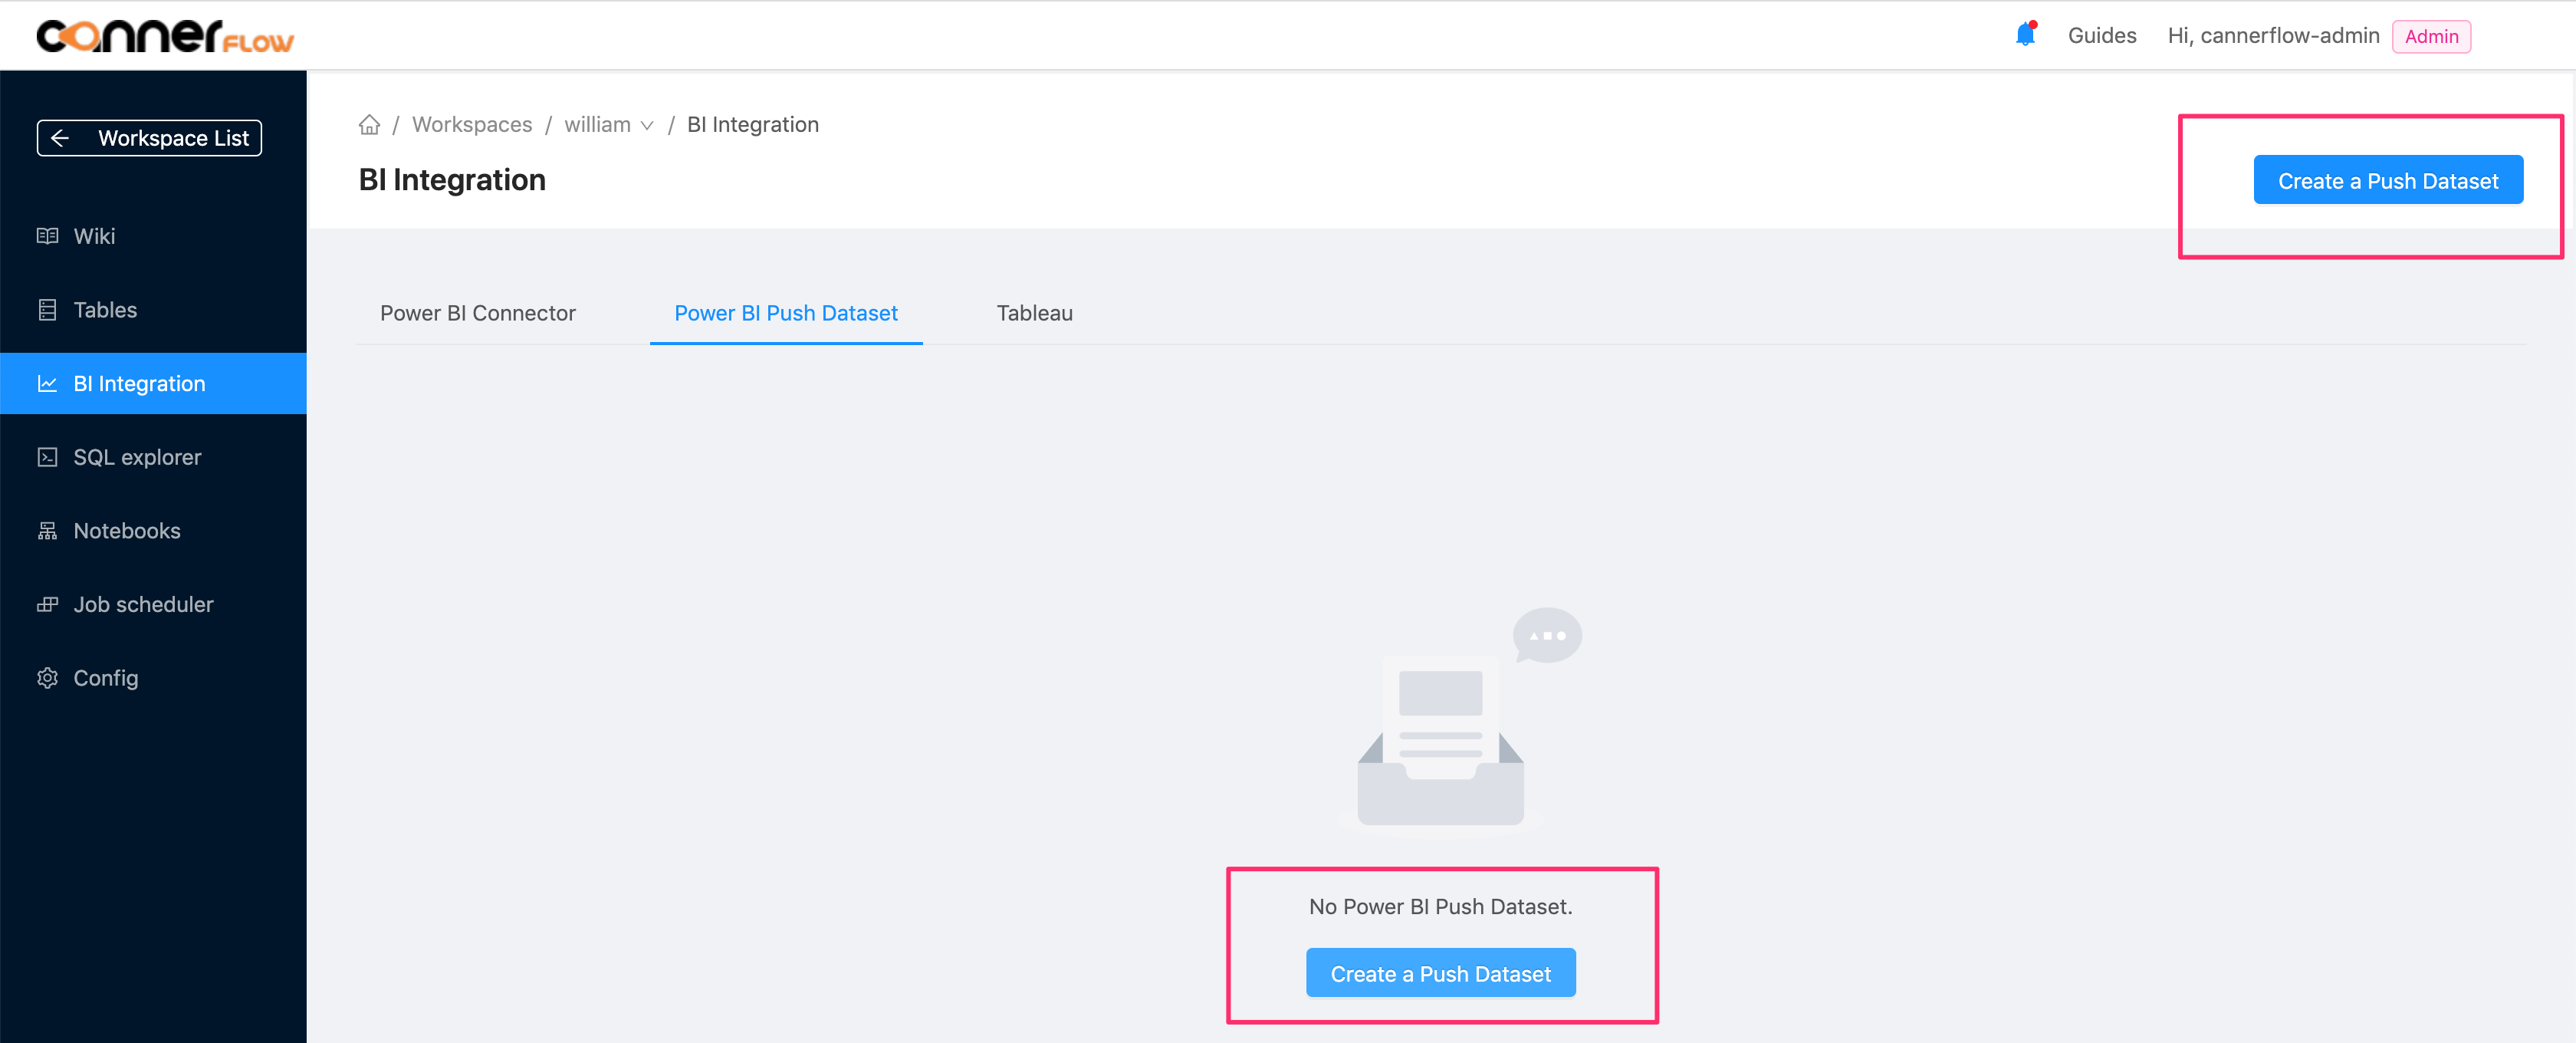Select the Power BI Connector tab
Image resolution: width=2576 pixels, height=1043 pixels.
[478, 312]
